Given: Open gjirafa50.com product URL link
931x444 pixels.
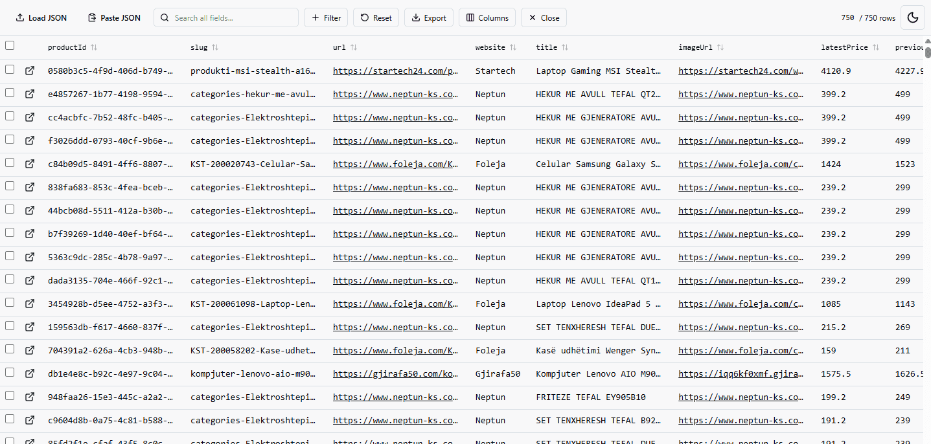Looking at the screenshot, I should [x=396, y=374].
